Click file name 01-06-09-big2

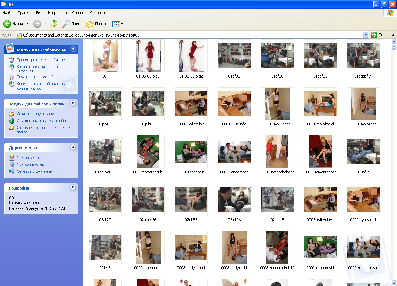[x=191, y=76]
